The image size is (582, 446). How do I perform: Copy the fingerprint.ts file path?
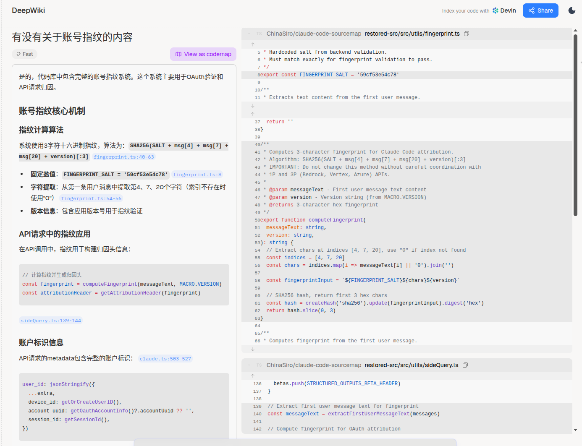(467, 34)
